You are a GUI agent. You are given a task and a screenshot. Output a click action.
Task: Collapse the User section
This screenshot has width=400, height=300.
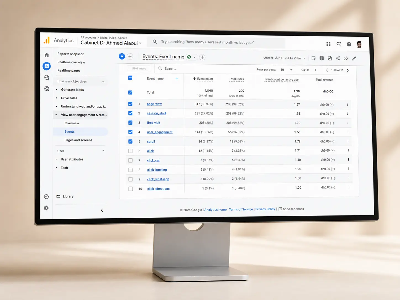click(x=103, y=151)
